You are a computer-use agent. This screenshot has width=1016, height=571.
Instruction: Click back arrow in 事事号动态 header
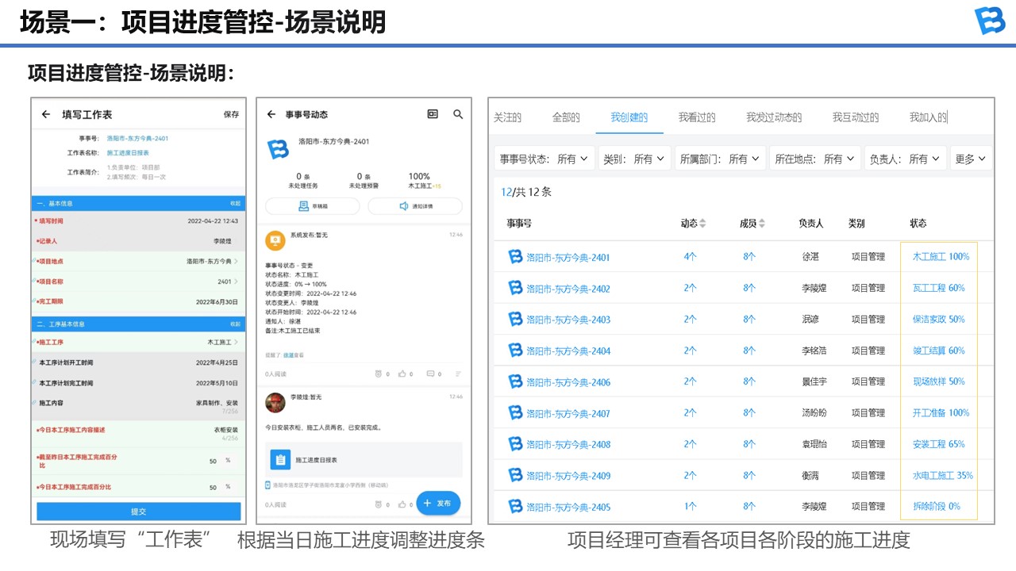(x=271, y=114)
